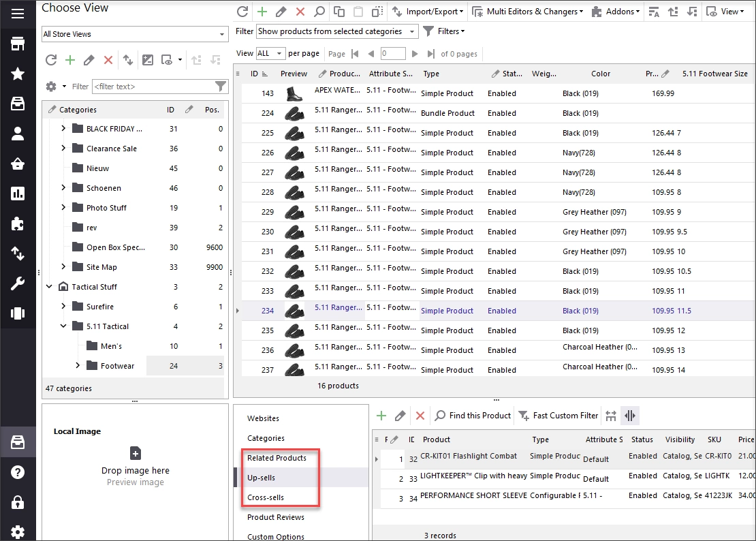The image size is (756, 541).
Task: Copy product using the copy icon
Action: [x=339, y=12]
